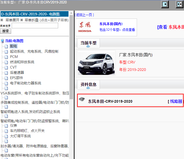This screenshot has height=159, width=184.
Task: Click page icon next to 起动系统
Action: (x=6, y=52)
